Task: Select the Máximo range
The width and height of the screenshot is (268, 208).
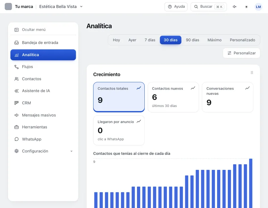Action: click(x=214, y=40)
